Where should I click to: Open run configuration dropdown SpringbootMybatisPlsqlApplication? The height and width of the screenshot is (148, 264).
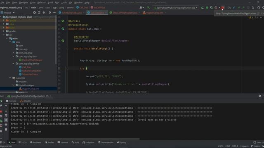coord(176,8)
